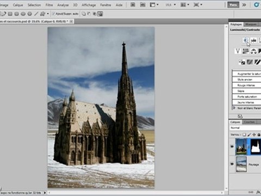
Task: Click the highlighted workspace button
Action: click(233, 5)
